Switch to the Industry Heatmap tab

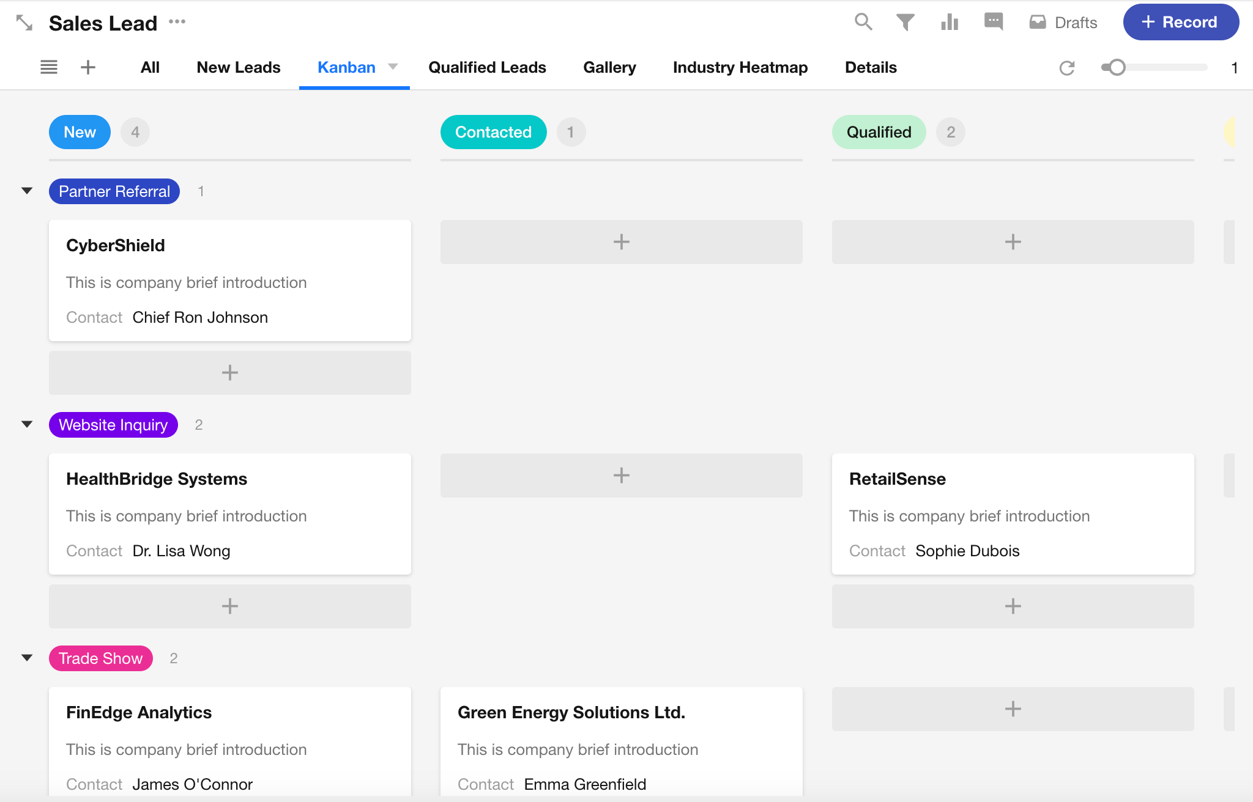point(740,67)
